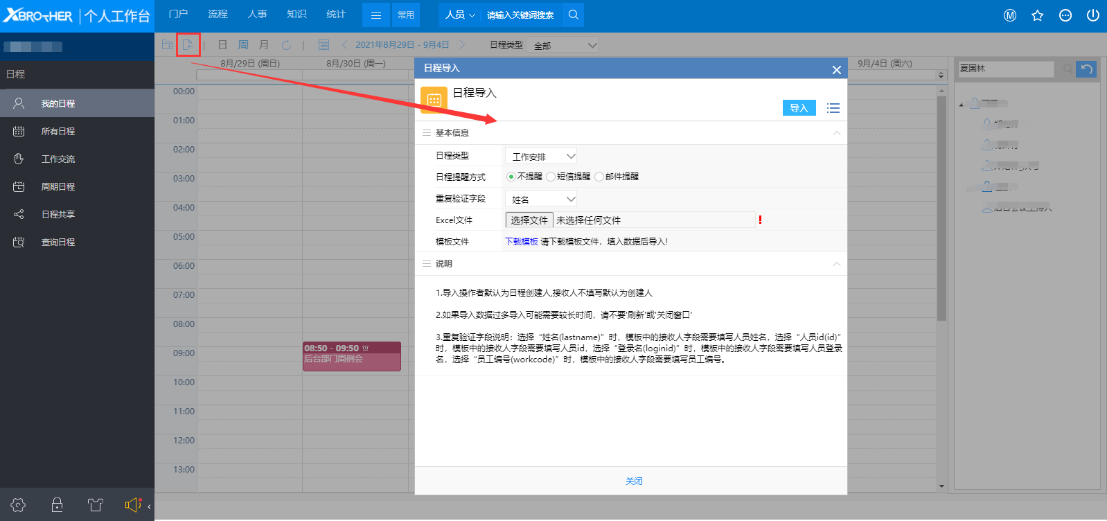1107x521 pixels.
Task: Click the 选择文件 file chooser button
Action: click(529, 220)
